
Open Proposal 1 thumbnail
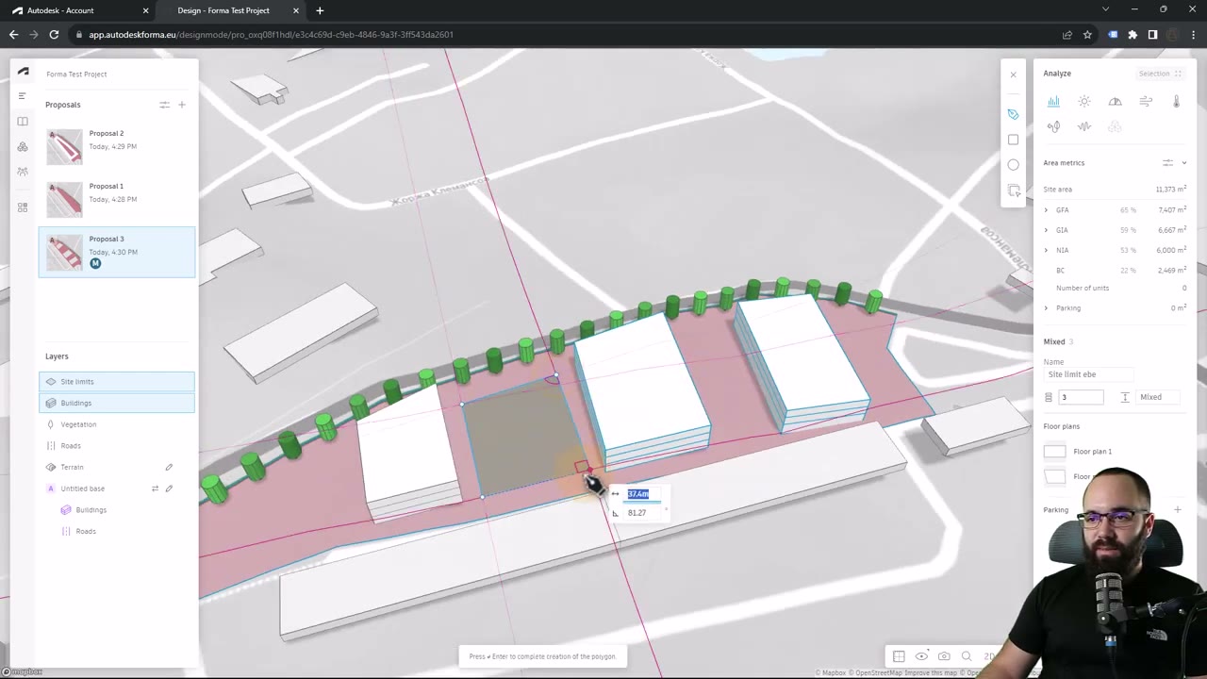coord(65,199)
